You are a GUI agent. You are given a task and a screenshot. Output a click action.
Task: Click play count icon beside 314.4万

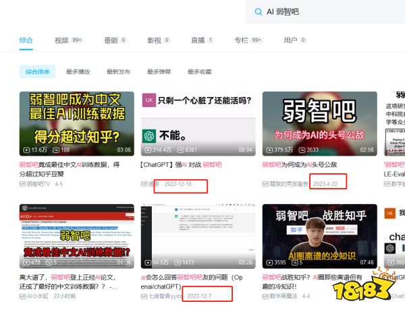coord(148,150)
